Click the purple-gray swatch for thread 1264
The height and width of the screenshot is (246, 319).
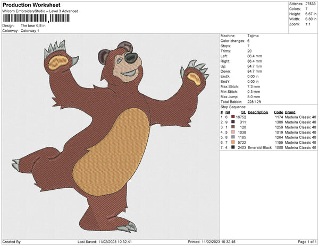(x=233, y=137)
